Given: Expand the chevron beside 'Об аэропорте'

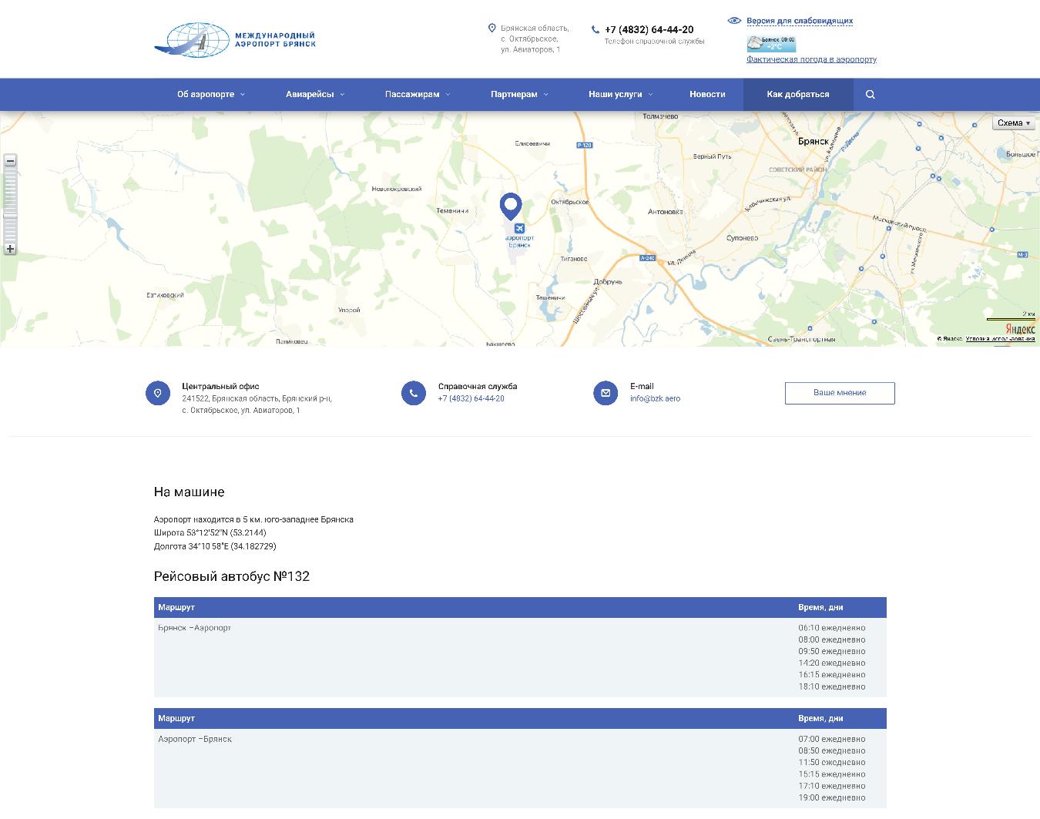Looking at the screenshot, I should tap(242, 94).
